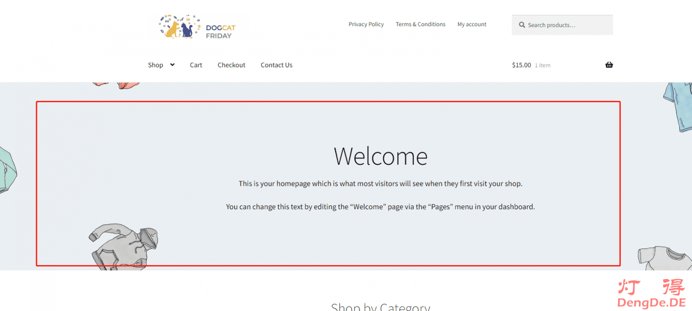The width and height of the screenshot is (692, 311).
Task: Open the Shop menu item
Action: pyautogui.click(x=155, y=65)
